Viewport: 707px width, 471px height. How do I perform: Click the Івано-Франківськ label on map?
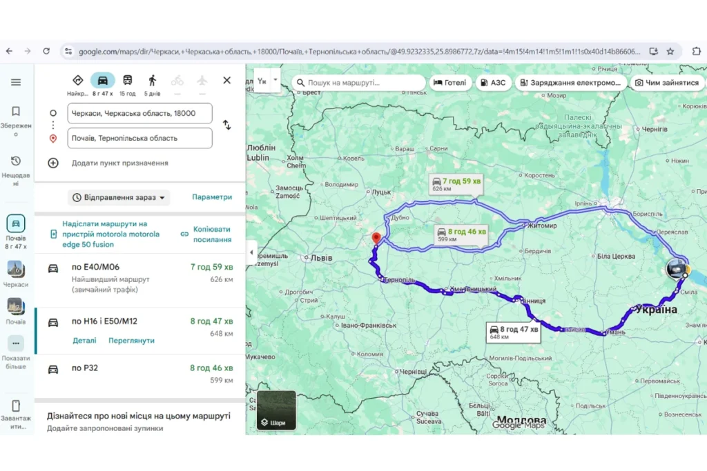click(x=369, y=325)
